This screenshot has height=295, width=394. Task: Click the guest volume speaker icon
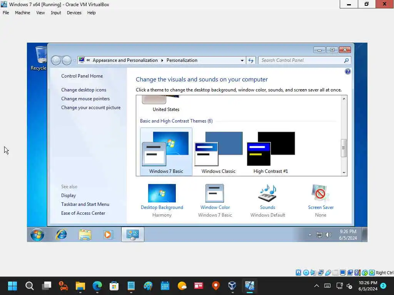tap(329, 235)
